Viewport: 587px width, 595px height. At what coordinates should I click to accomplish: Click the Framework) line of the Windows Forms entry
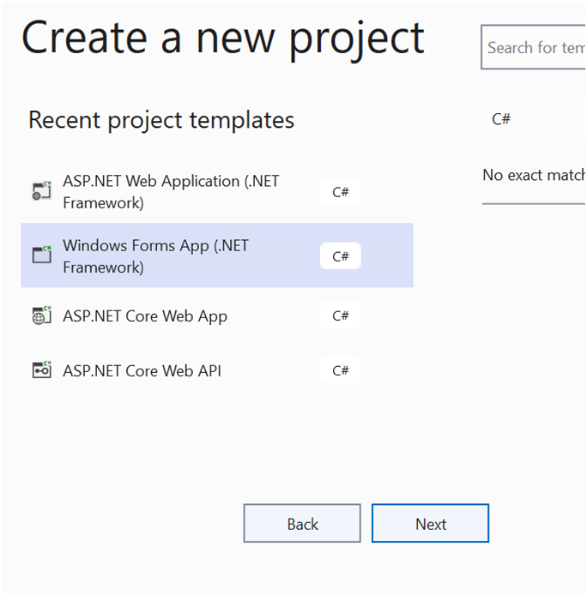(103, 267)
